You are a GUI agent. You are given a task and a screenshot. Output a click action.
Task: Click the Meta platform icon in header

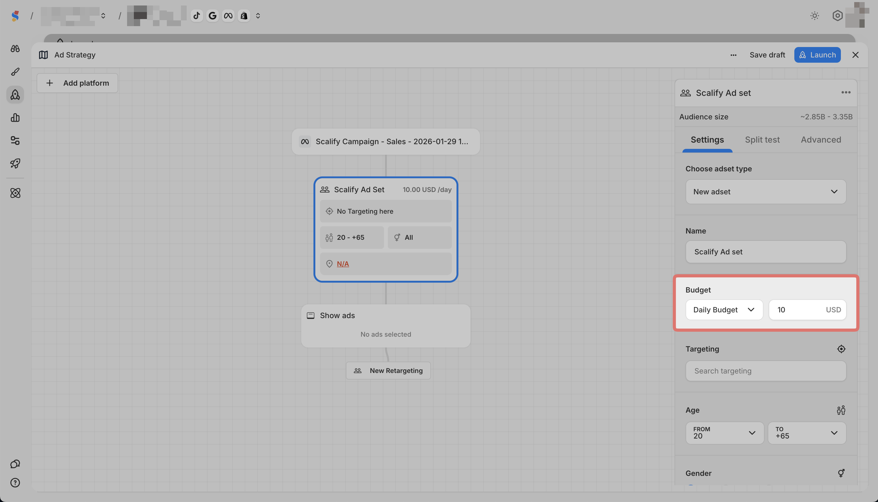click(x=228, y=15)
